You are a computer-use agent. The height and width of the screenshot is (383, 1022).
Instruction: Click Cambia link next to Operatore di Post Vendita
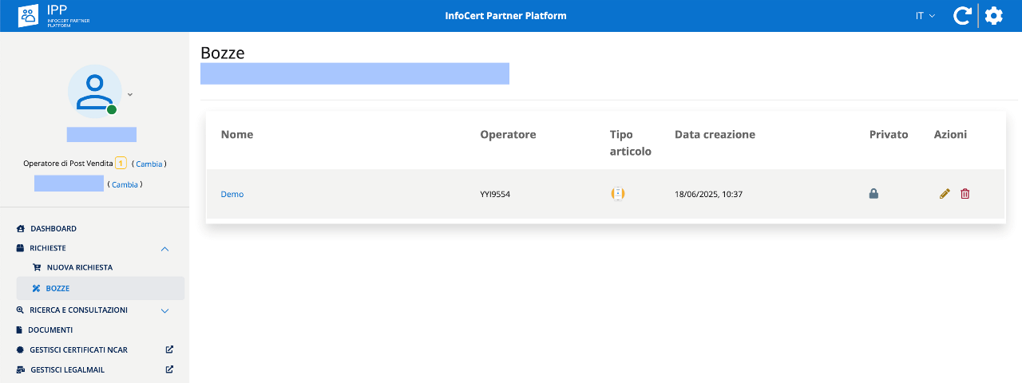click(149, 164)
